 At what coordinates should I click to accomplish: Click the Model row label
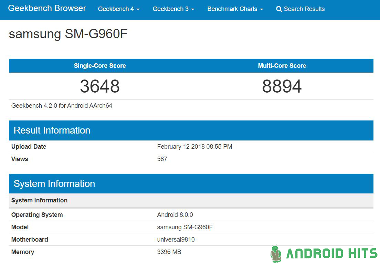[20, 227]
